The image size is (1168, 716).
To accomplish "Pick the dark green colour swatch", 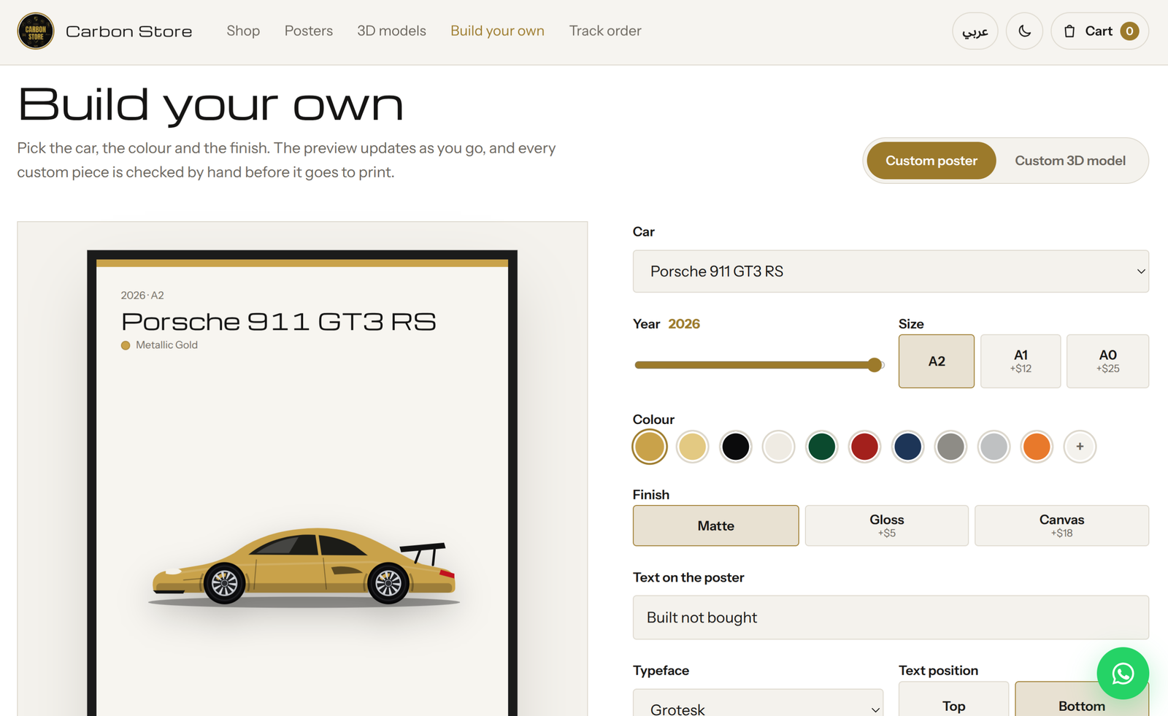I will (821, 447).
